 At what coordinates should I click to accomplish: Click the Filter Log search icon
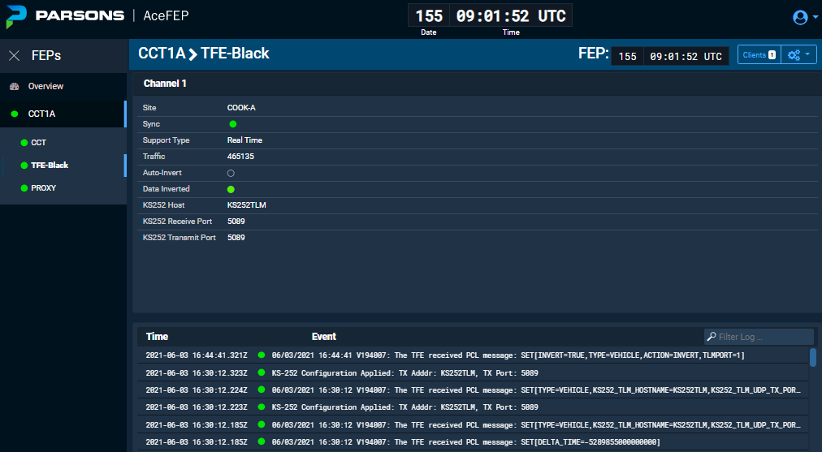[x=712, y=337]
